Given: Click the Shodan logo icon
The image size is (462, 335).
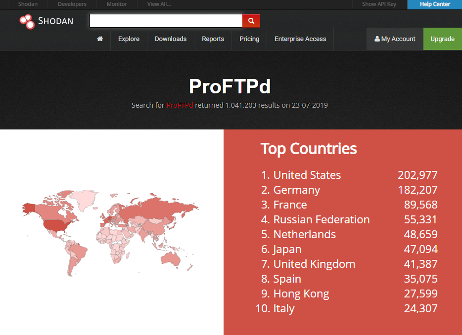Looking at the screenshot, I should point(27,21).
